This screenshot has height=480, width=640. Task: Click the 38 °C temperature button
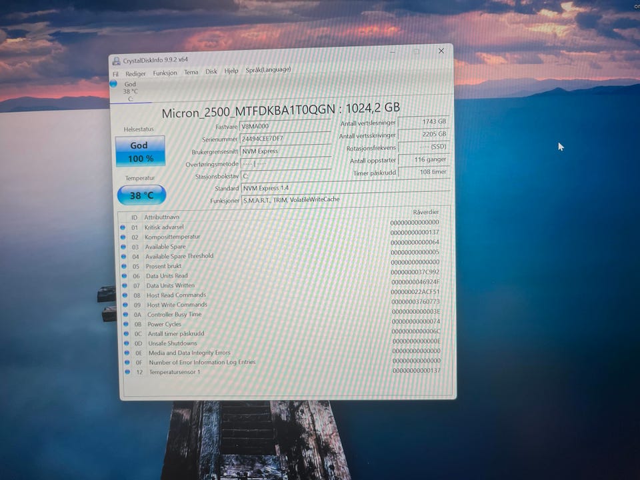[141, 195]
